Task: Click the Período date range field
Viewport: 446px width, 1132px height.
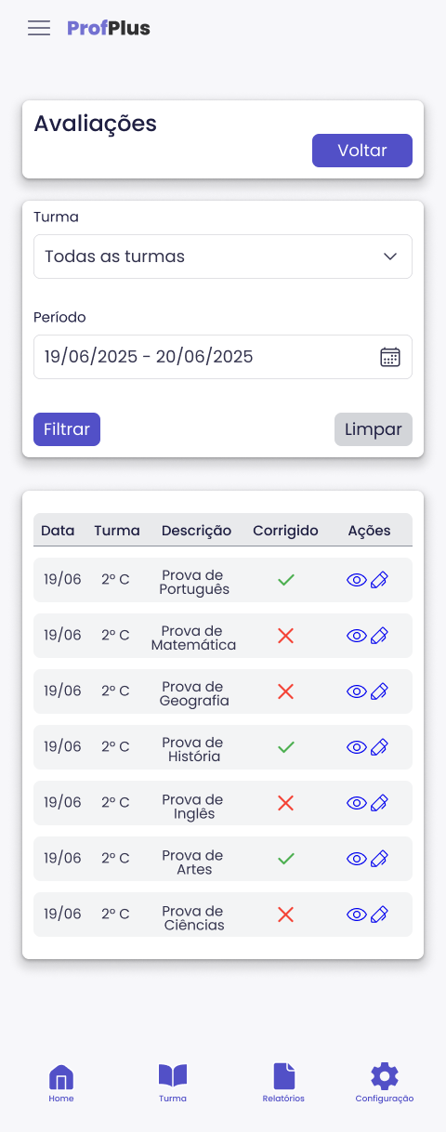Action: [223, 357]
